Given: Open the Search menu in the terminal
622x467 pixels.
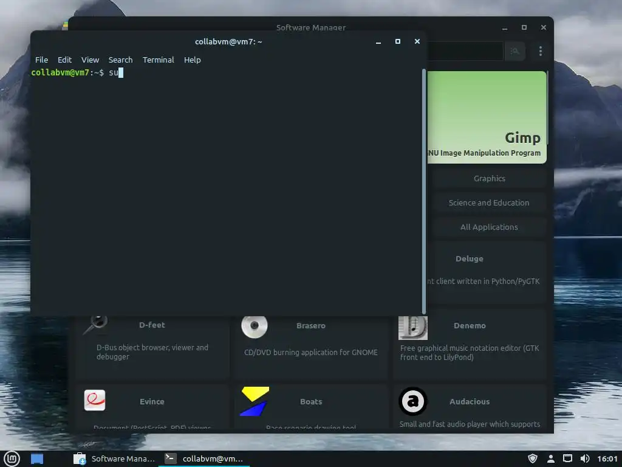Looking at the screenshot, I should pyautogui.click(x=121, y=60).
